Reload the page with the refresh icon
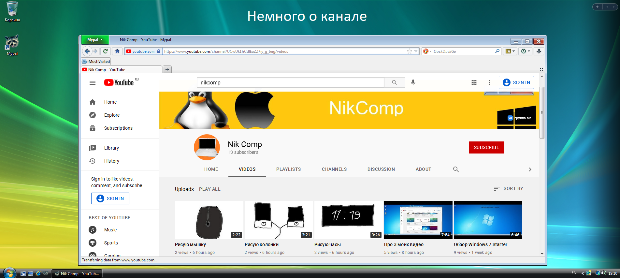The width and height of the screenshot is (620, 278). (x=105, y=51)
